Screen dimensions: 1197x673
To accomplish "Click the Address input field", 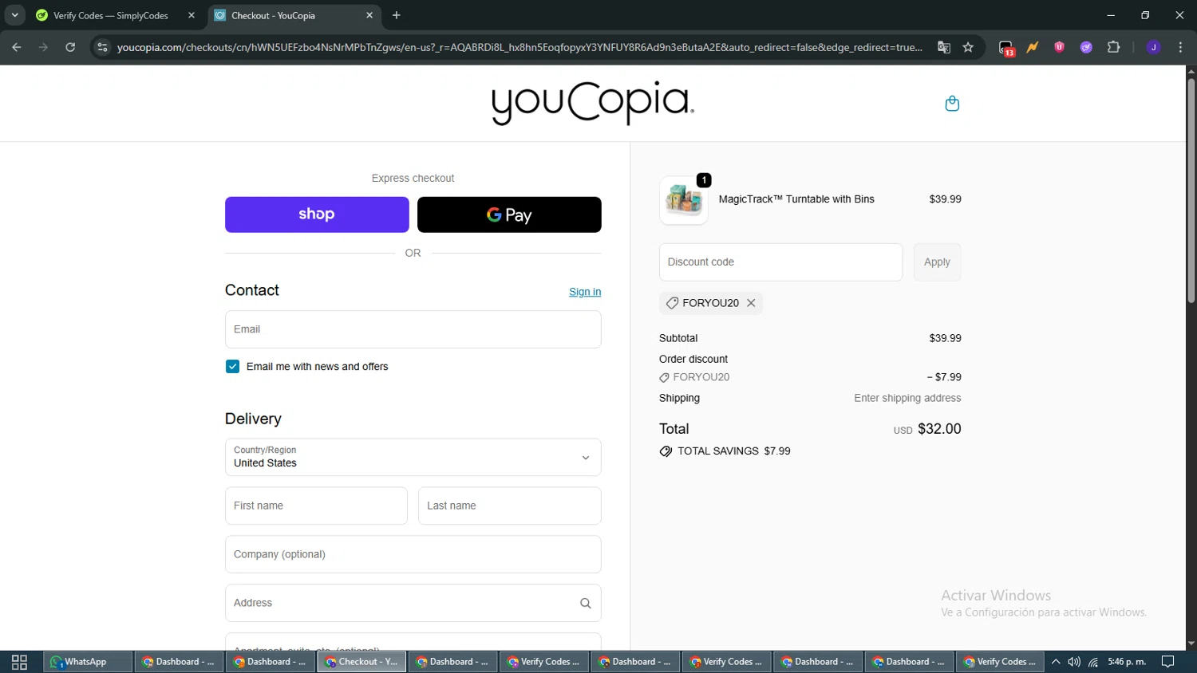I will click(x=413, y=604).
